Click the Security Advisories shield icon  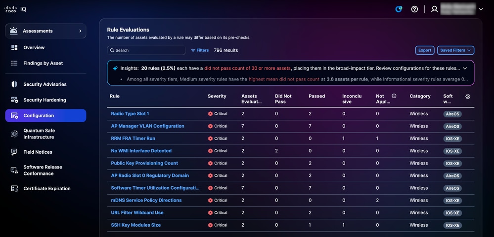14,84
